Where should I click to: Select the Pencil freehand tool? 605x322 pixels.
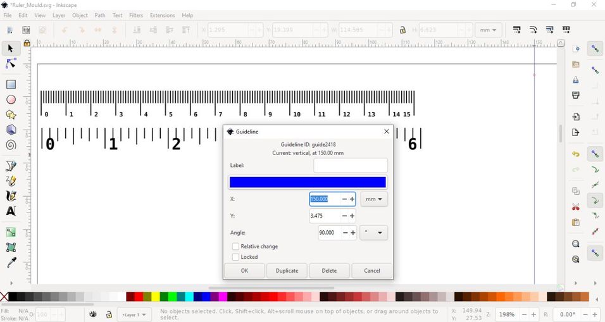pyautogui.click(x=11, y=181)
